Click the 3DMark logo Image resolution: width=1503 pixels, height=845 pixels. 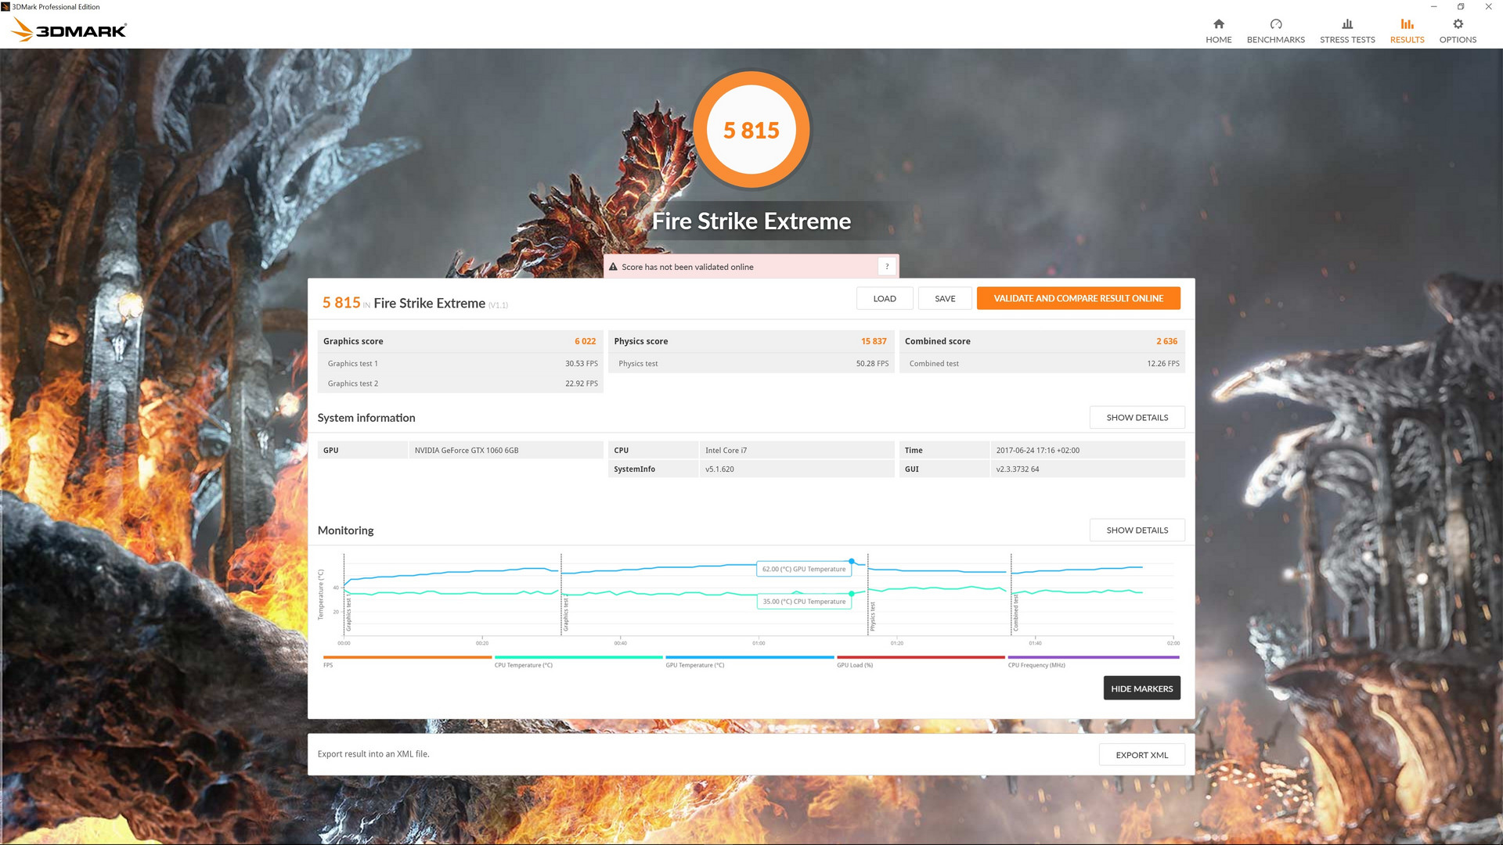click(69, 31)
